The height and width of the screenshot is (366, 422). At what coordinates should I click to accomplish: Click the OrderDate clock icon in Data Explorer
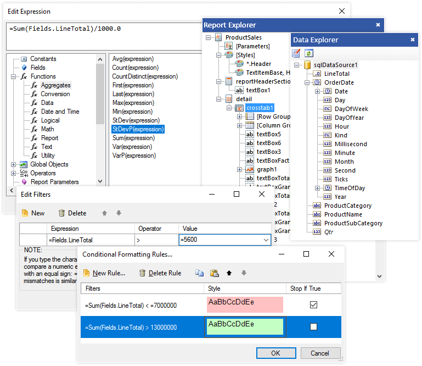click(x=317, y=82)
